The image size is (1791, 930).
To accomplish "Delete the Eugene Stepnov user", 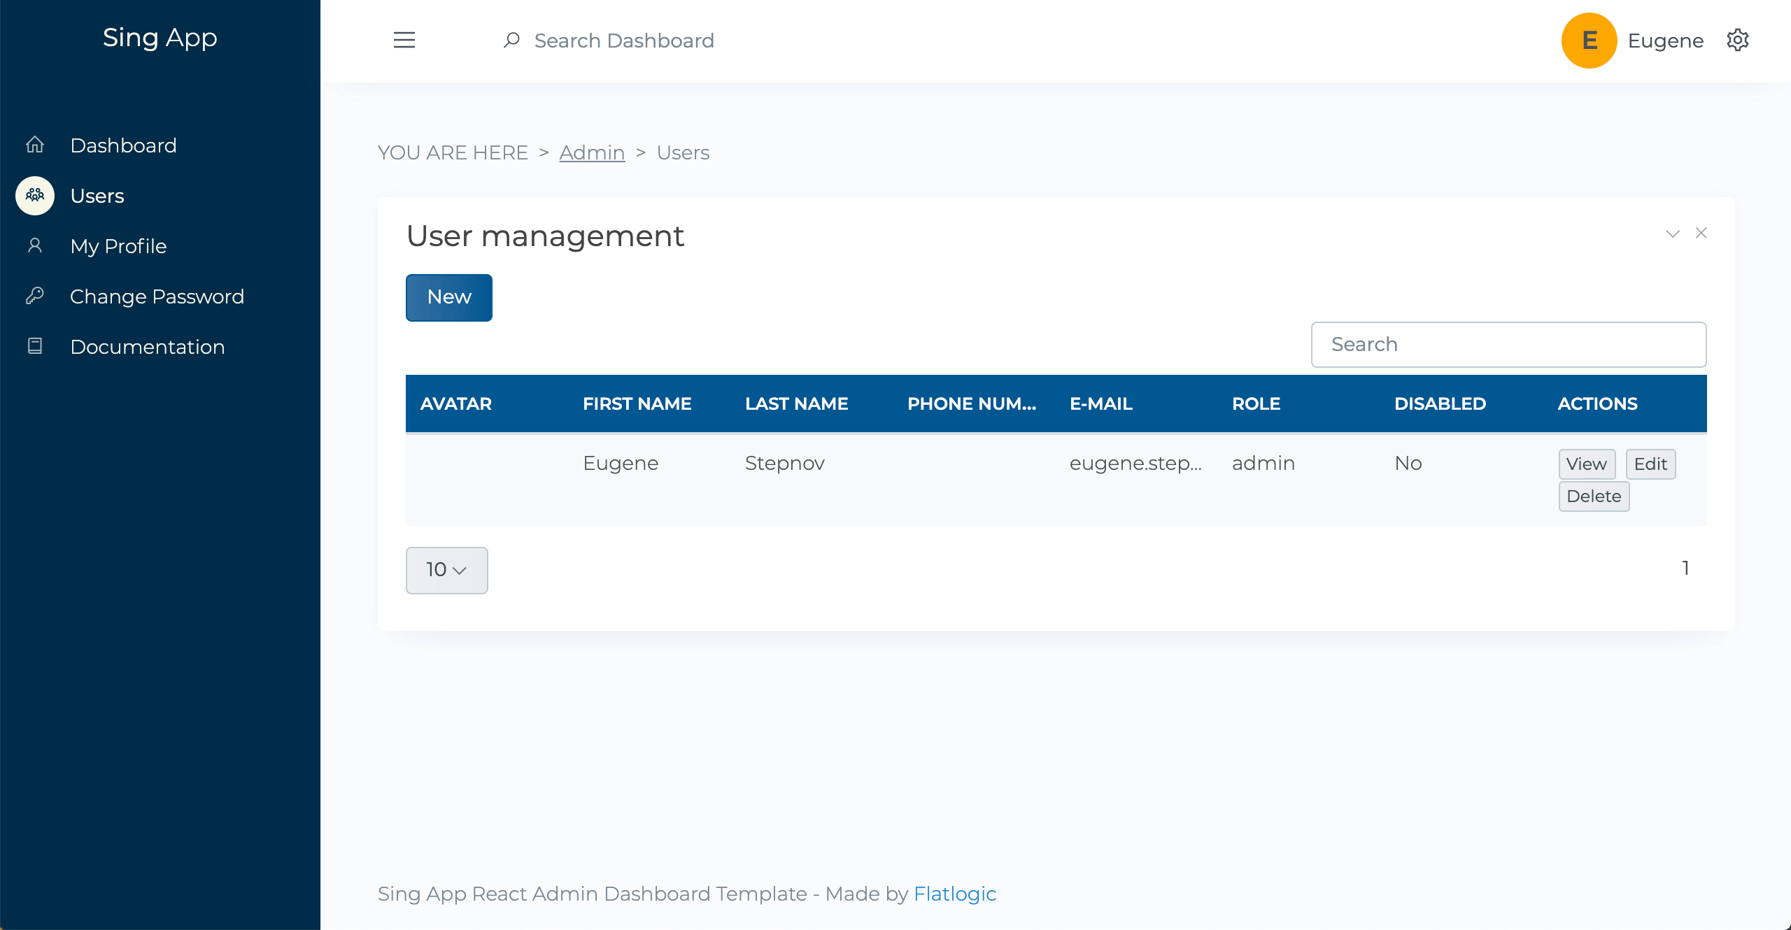I will 1594,496.
